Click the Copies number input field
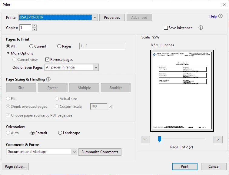The width and height of the screenshot is (229, 175). pyautogui.click(x=25, y=28)
